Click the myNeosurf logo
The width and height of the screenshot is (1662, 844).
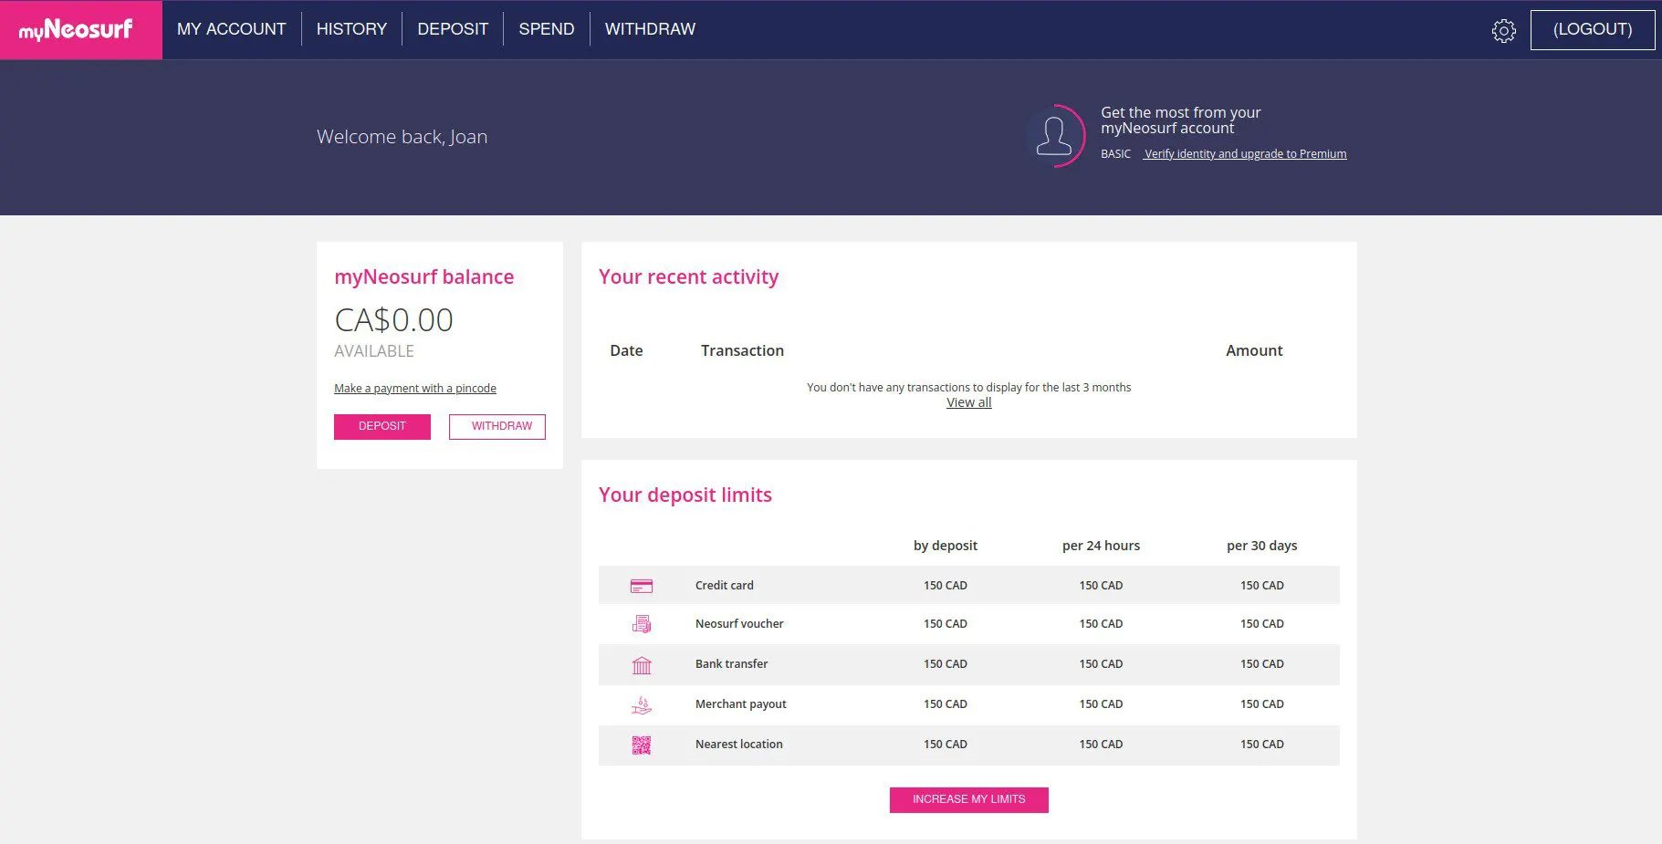pyautogui.click(x=77, y=29)
